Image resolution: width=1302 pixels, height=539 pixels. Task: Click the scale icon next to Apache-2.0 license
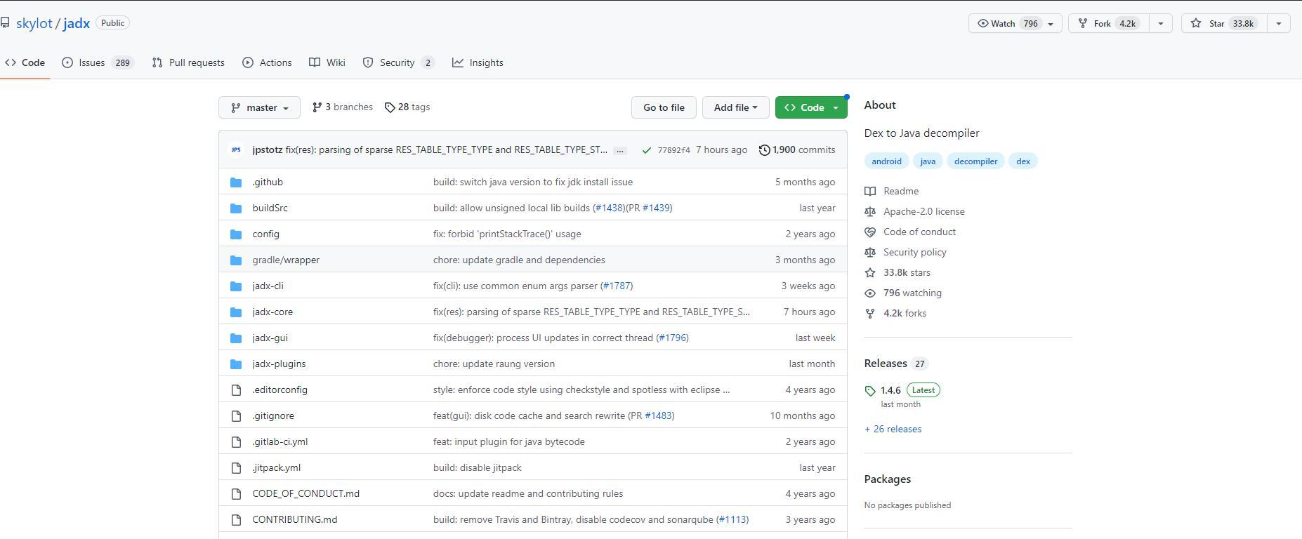point(870,211)
